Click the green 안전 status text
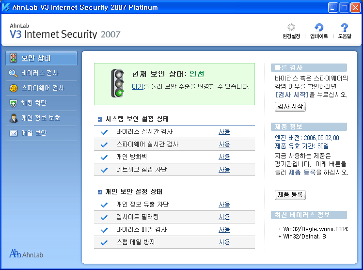 (197, 74)
